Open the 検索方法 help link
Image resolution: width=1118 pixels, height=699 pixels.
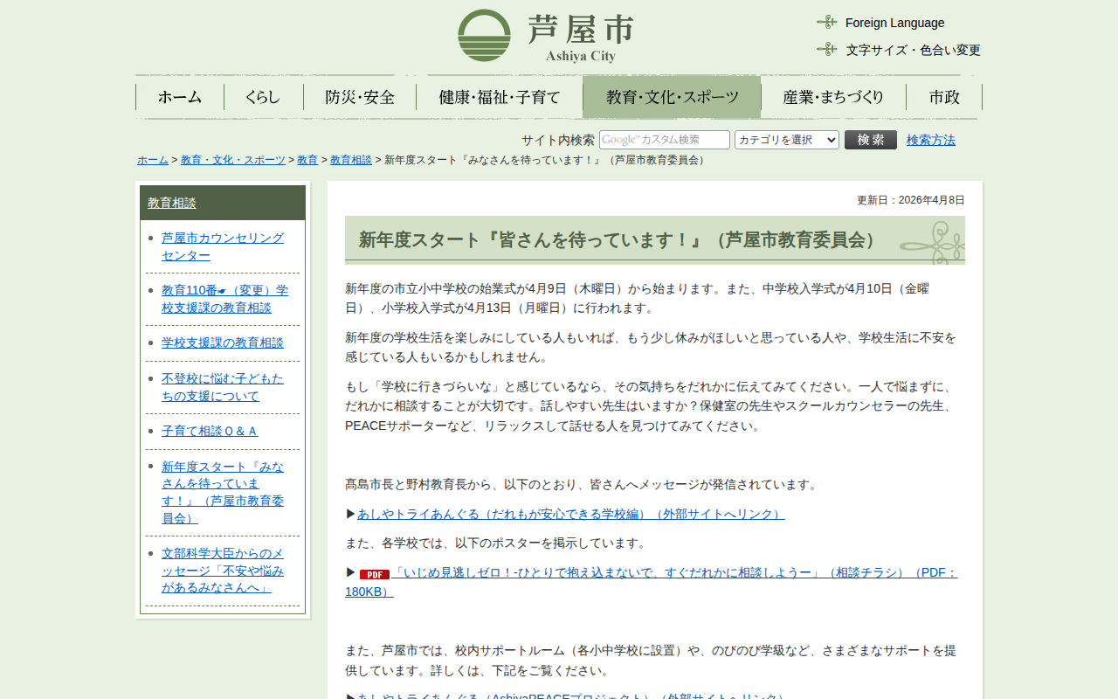pos(930,140)
